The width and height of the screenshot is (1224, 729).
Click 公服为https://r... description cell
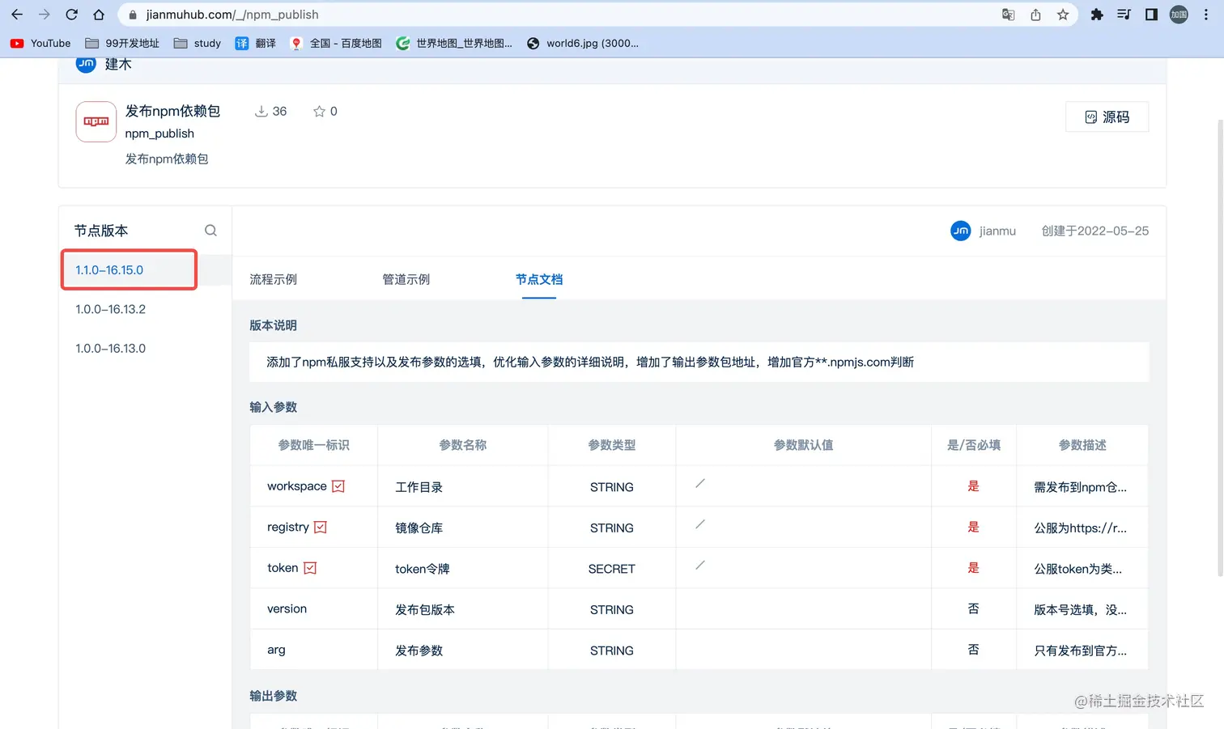(1080, 528)
